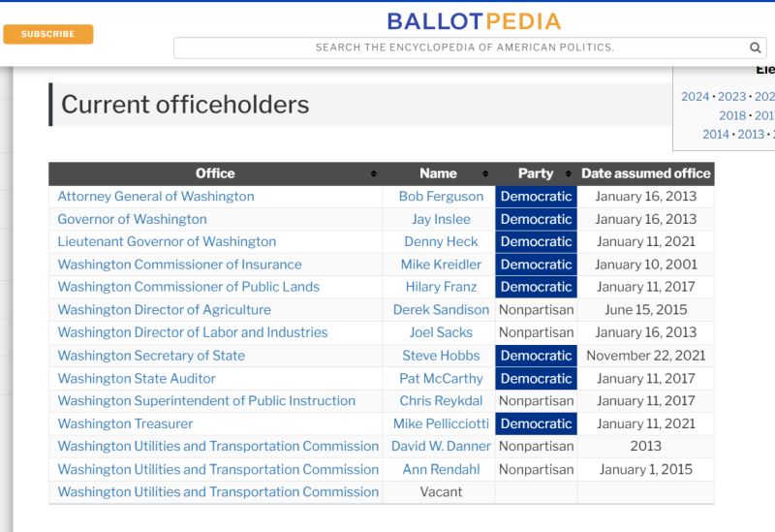Open Derek Sandison's profile
Screen dimensions: 775x532
(x=441, y=309)
